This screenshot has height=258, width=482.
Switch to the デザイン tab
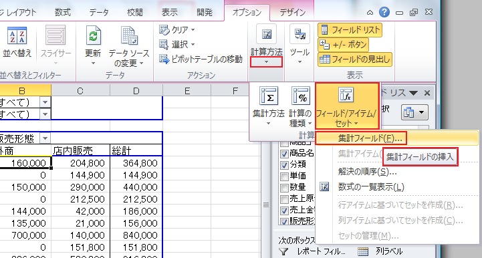point(292,13)
